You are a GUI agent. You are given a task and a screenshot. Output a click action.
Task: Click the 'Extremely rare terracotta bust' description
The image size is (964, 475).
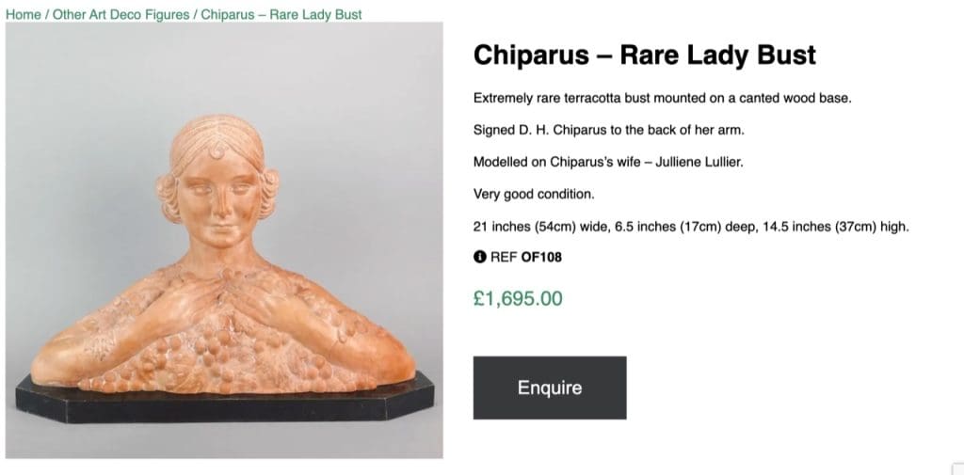[x=662, y=98]
